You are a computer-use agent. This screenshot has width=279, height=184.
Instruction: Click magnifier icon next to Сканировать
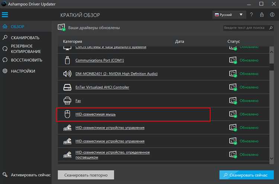(x=5, y=37)
